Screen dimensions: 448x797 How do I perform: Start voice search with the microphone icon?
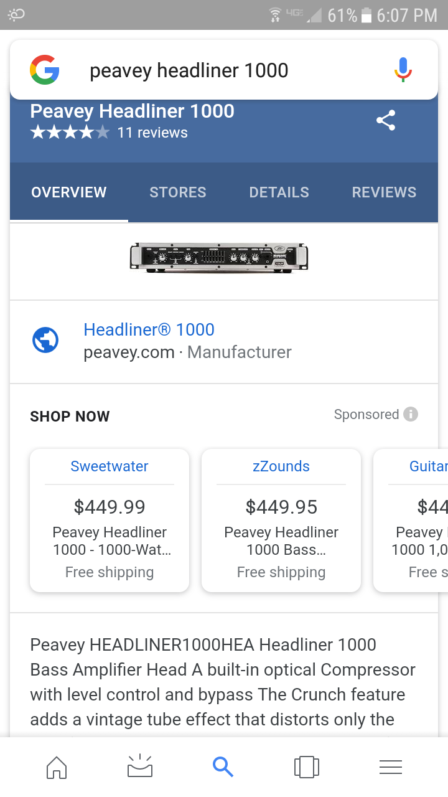(x=403, y=70)
